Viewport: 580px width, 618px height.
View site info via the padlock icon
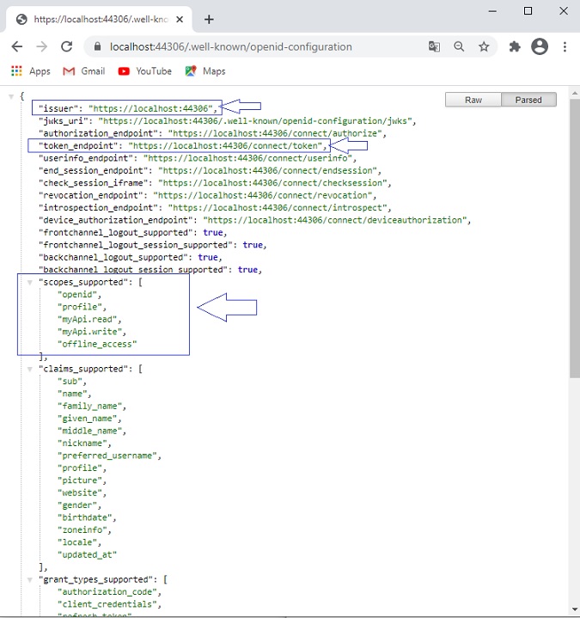[x=97, y=46]
